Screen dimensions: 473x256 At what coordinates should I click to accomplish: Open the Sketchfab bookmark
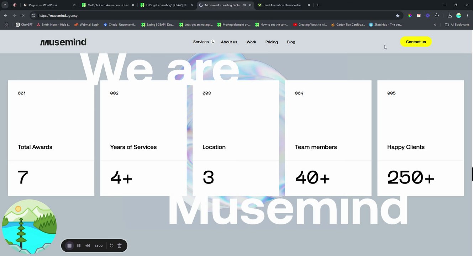[386, 25]
